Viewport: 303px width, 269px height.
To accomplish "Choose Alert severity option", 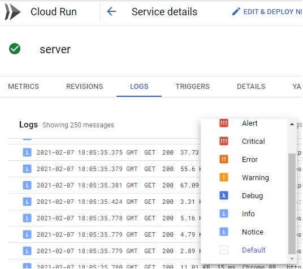I will pyautogui.click(x=244, y=123).
